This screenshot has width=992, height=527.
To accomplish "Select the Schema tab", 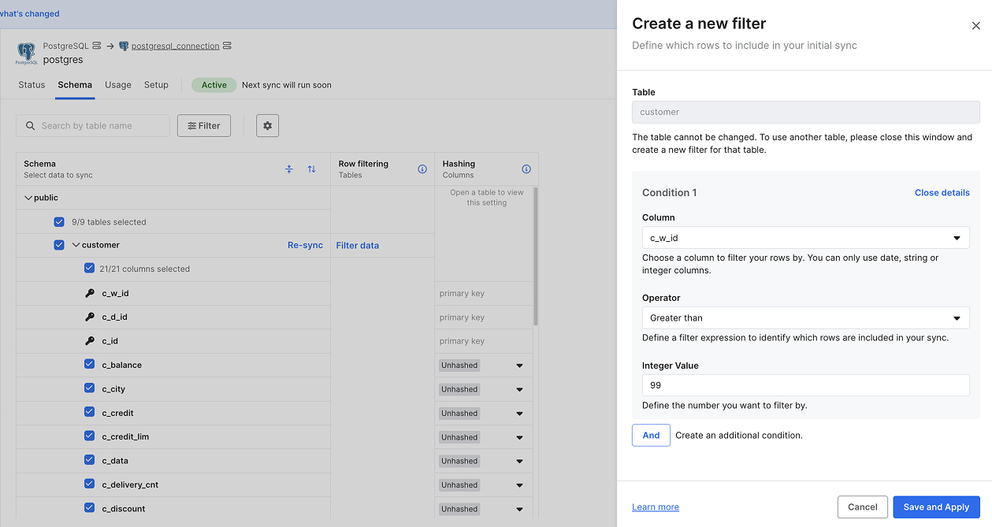I will pos(75,85).
